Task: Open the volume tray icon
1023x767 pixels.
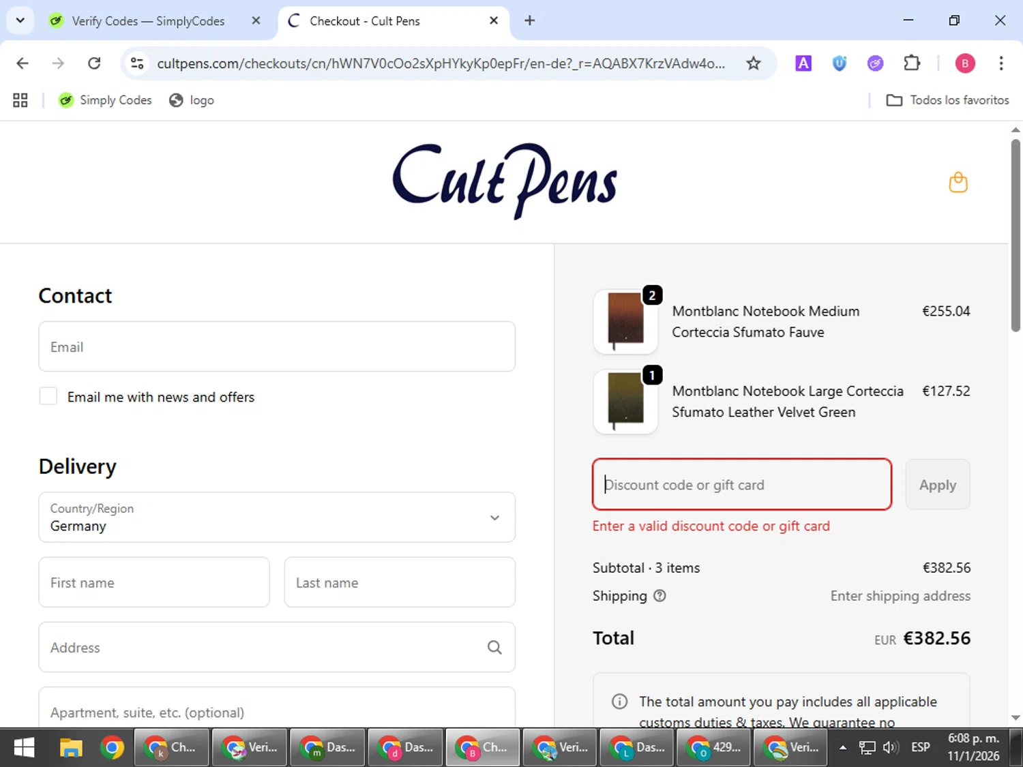Action: [891, 748]
